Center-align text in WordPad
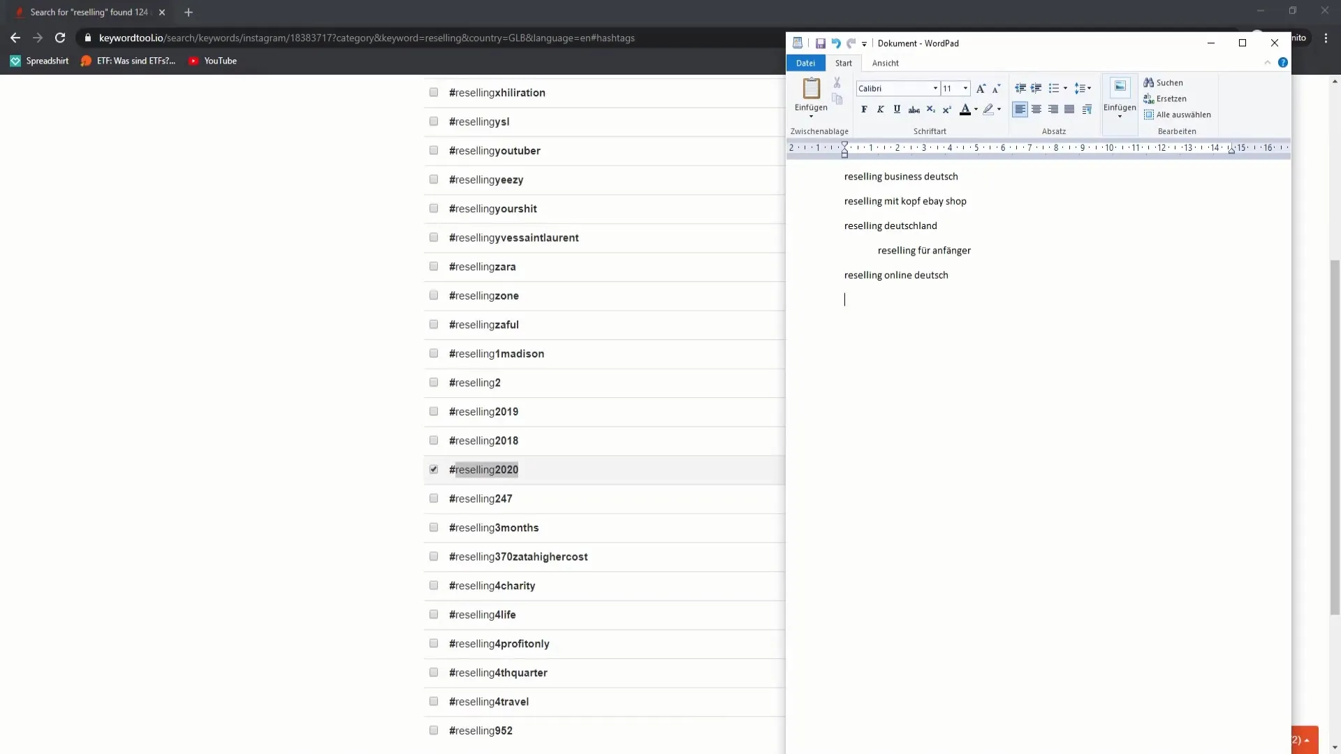Image resolution: width=1341 pixels, height=754 pixels. point(1036,109)
